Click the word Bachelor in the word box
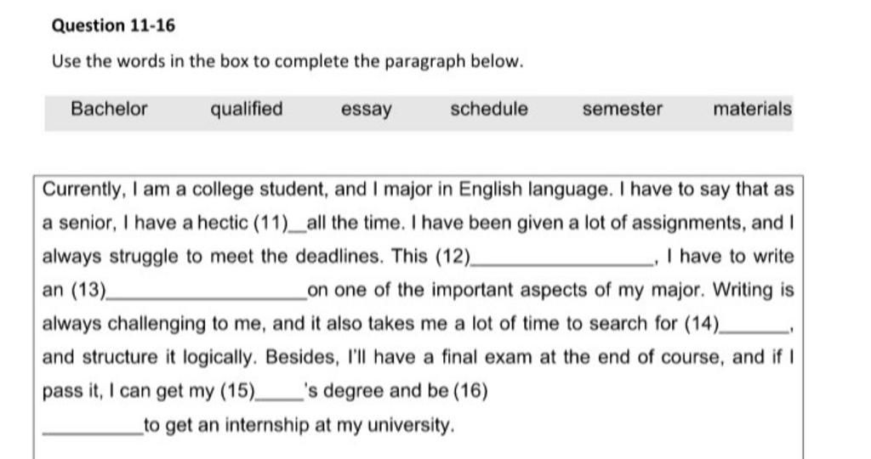 click(109, 109)
